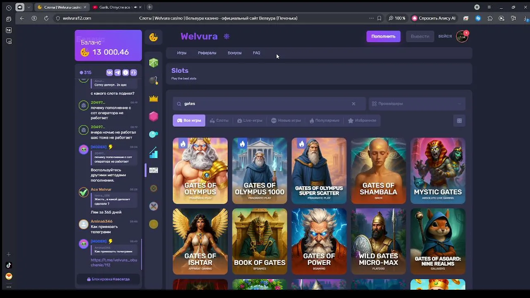
Task: Reload the Welvura page
Action: [46, 18]
